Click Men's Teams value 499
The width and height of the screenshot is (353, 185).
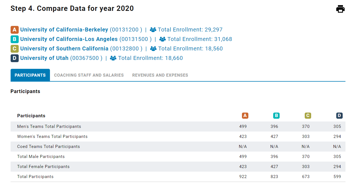click(x=243, y=126)
